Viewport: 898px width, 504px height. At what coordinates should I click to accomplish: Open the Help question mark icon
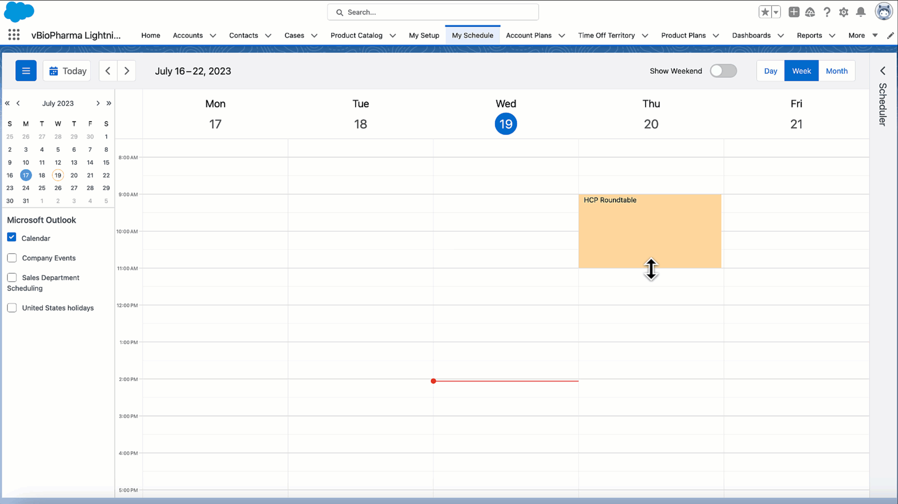(827, 12)
